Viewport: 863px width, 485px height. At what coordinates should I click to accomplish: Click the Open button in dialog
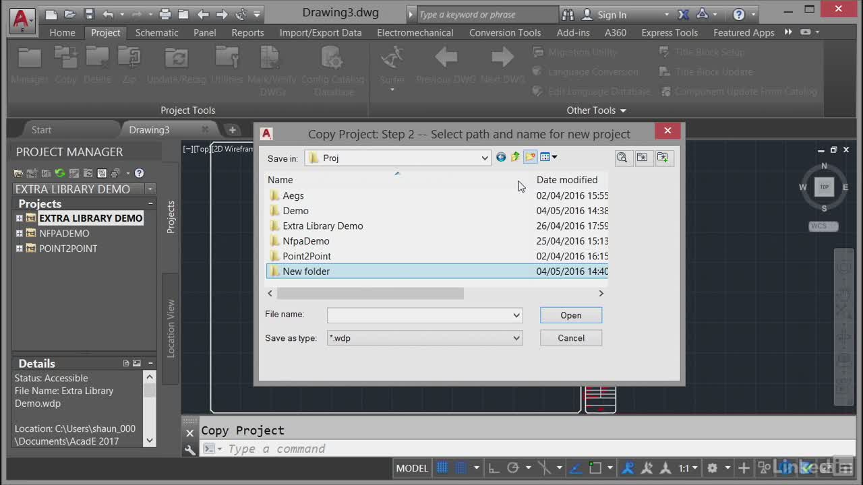(570, 315)
